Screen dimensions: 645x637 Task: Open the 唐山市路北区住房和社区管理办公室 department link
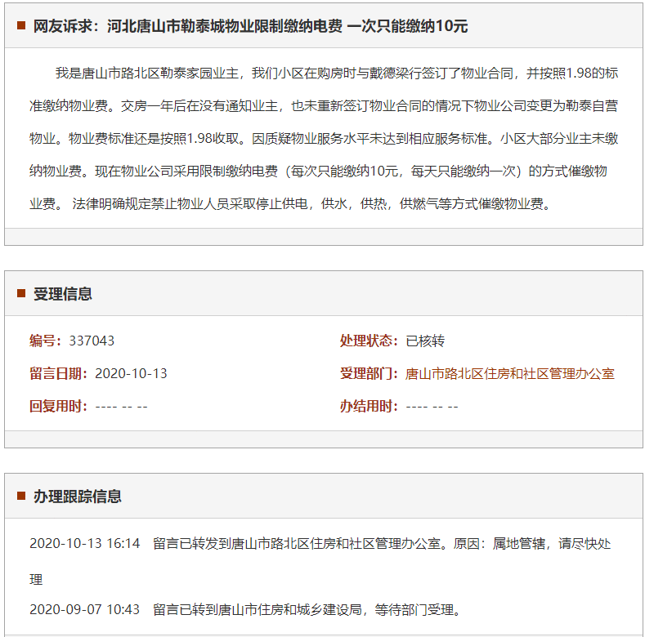(x=510, y=373)
